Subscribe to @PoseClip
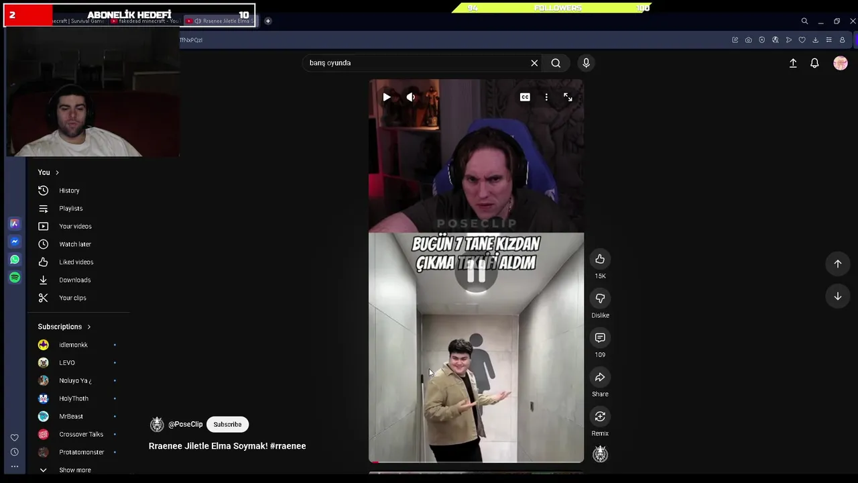 tap(227, 424)
